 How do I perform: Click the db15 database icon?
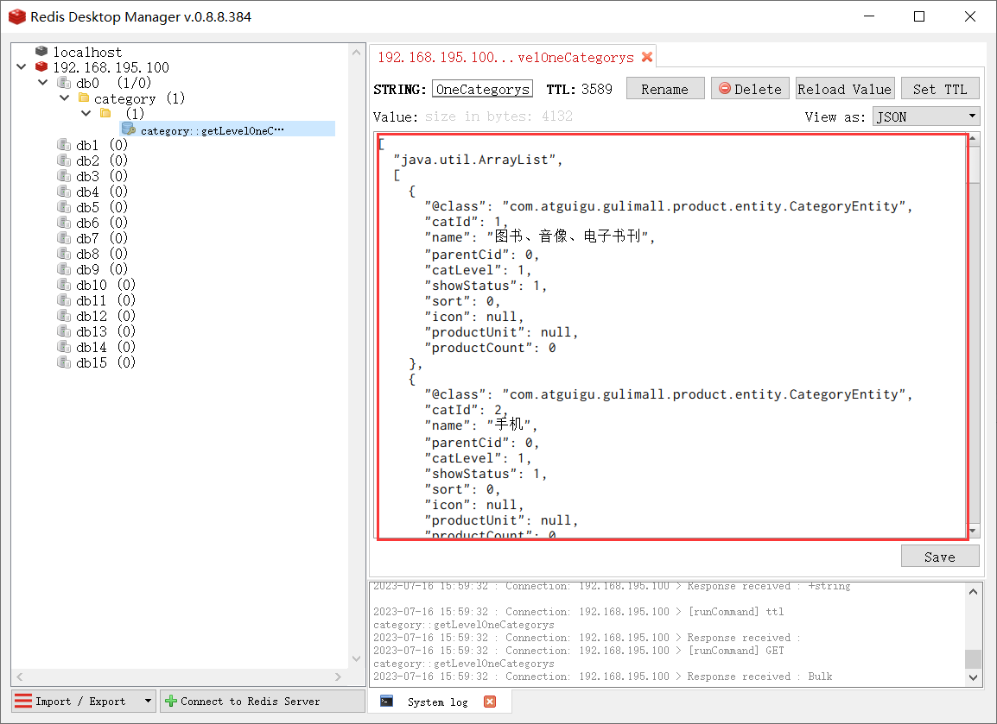click(64, 362)
